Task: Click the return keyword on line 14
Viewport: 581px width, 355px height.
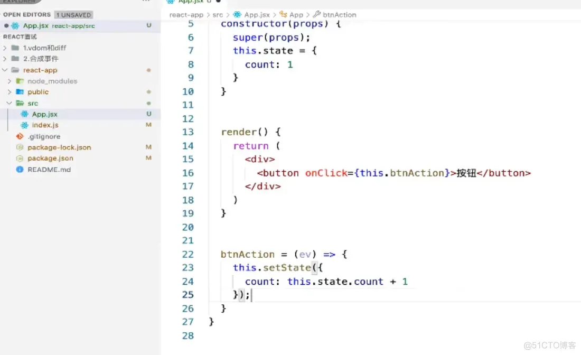Action: [x=251, y=146]
